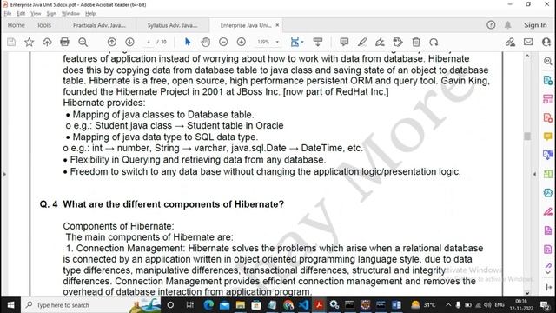Show hidden system tray icons chevron
The width and height of the screenshot is (556, 313).
pos(448,305)
